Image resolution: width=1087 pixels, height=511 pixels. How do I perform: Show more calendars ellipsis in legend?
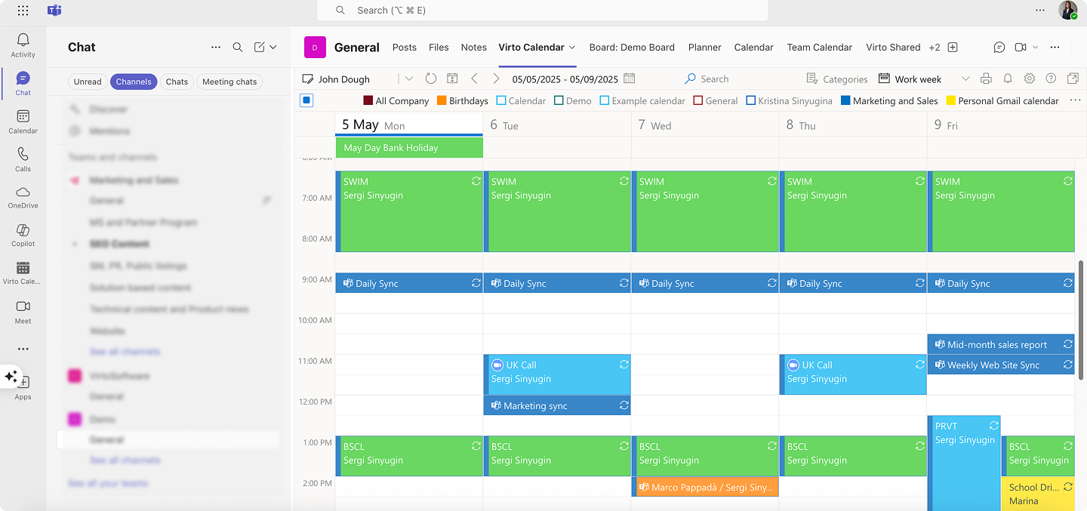(x=1076, y=100)
